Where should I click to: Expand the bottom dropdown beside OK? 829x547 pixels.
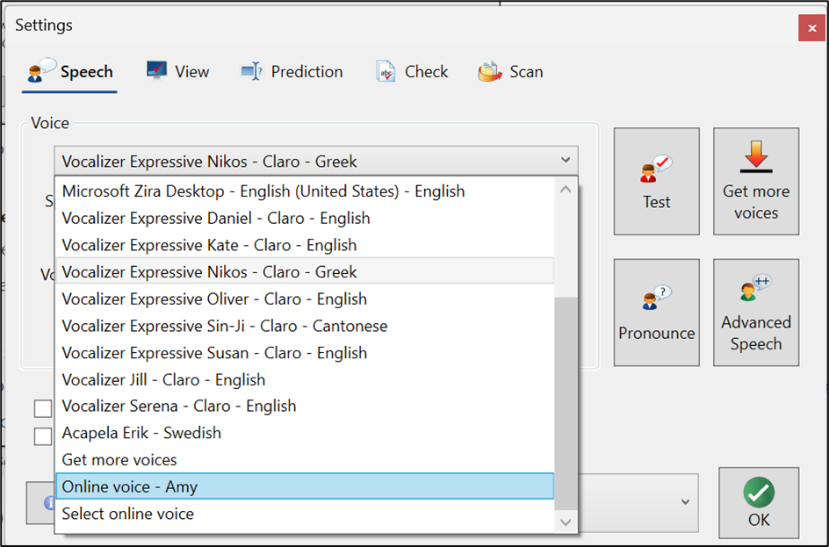685,502
